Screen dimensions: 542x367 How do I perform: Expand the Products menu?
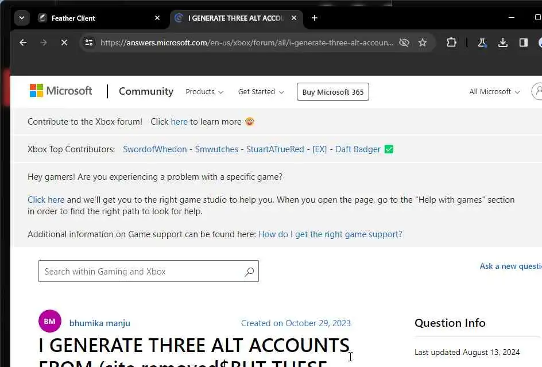coord(204,92)
